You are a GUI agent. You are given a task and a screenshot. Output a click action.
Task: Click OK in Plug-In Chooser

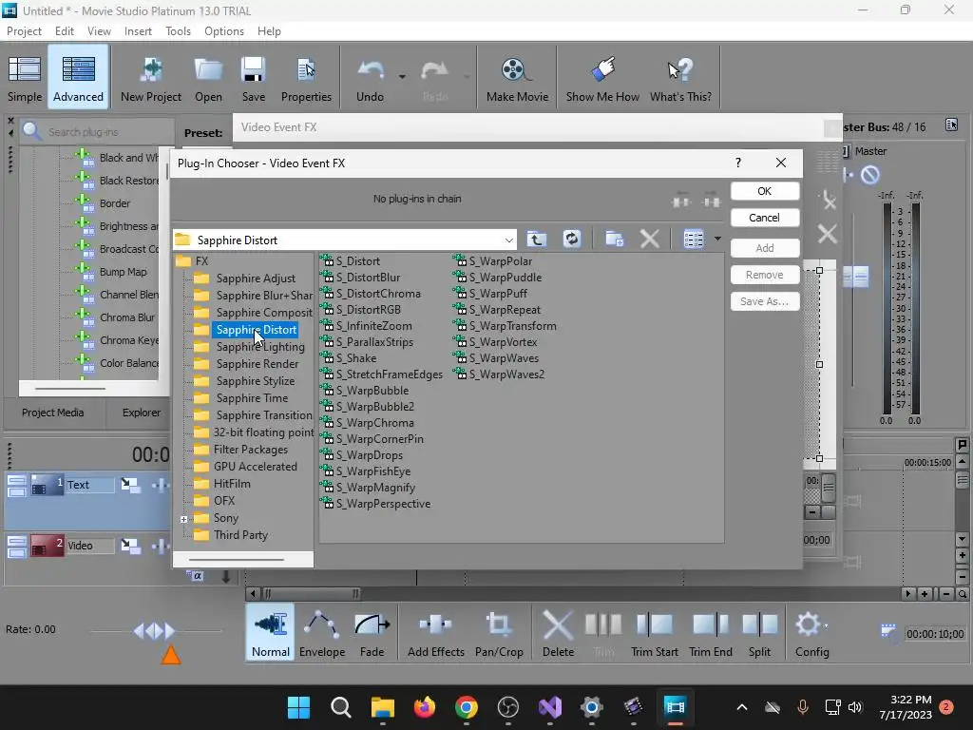click(x=765, y=191)
